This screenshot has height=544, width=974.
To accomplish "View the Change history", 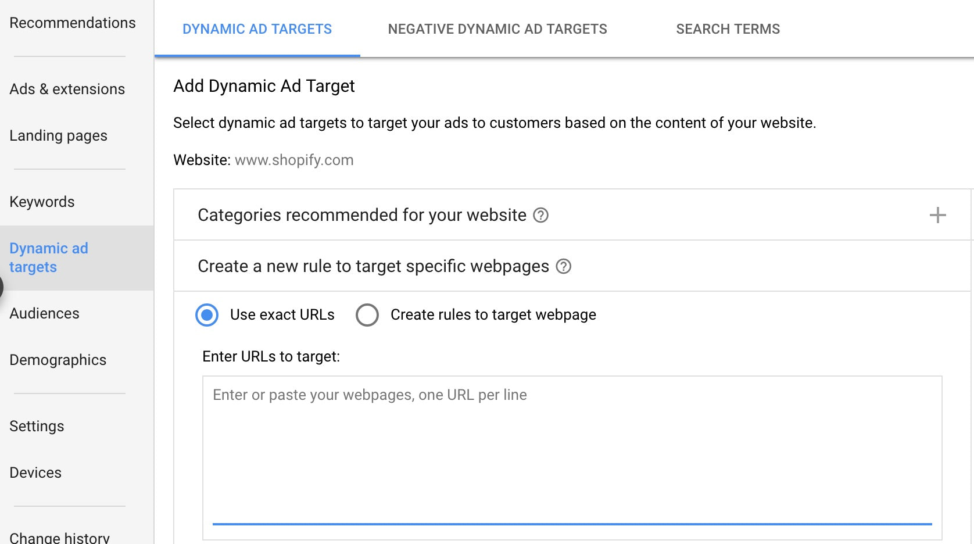I will click(59, 536).
